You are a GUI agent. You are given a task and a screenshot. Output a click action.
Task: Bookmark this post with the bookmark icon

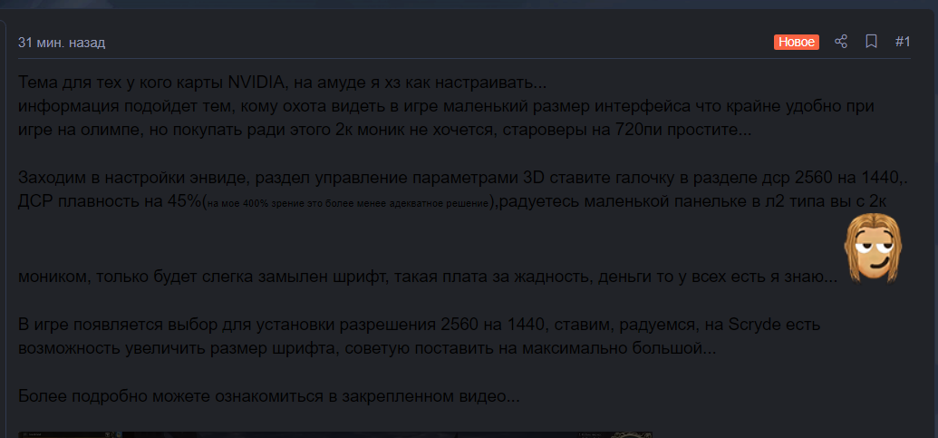pyautogui.click(x=872, y=42)
